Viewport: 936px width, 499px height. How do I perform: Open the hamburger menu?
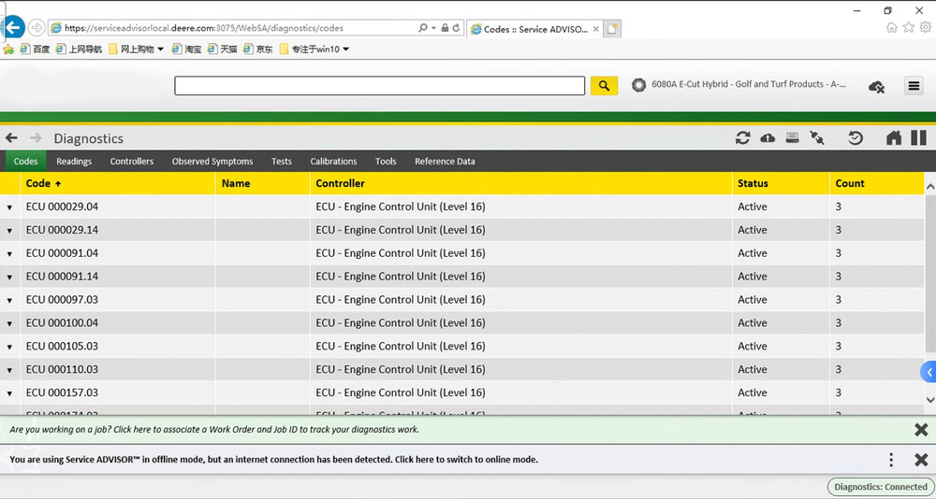[x=914, y=86]
